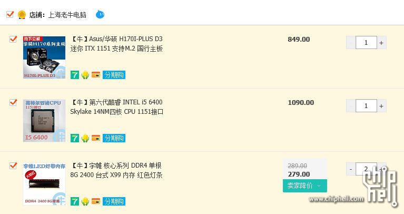The image size is (404, 214).
Task: Toggle the DDR4 memory item checkbox
Action: 13,166
